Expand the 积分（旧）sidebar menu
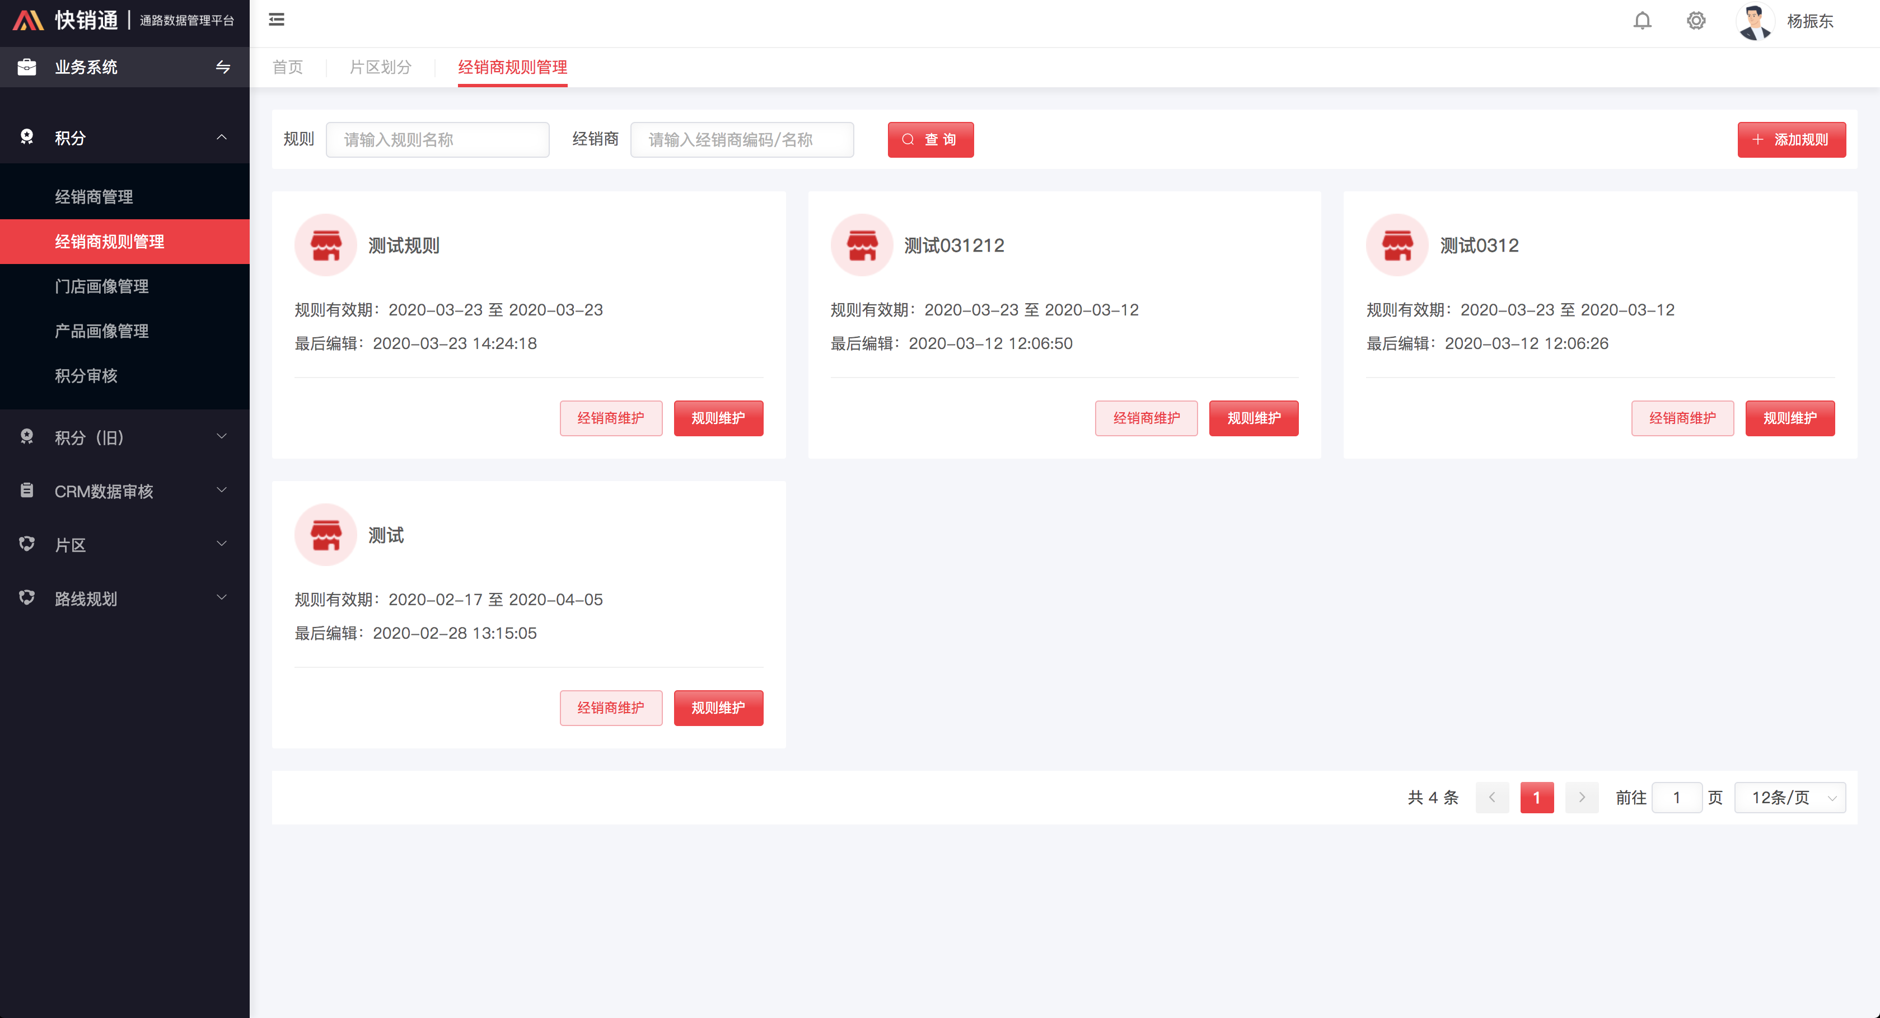 [221, 437]
